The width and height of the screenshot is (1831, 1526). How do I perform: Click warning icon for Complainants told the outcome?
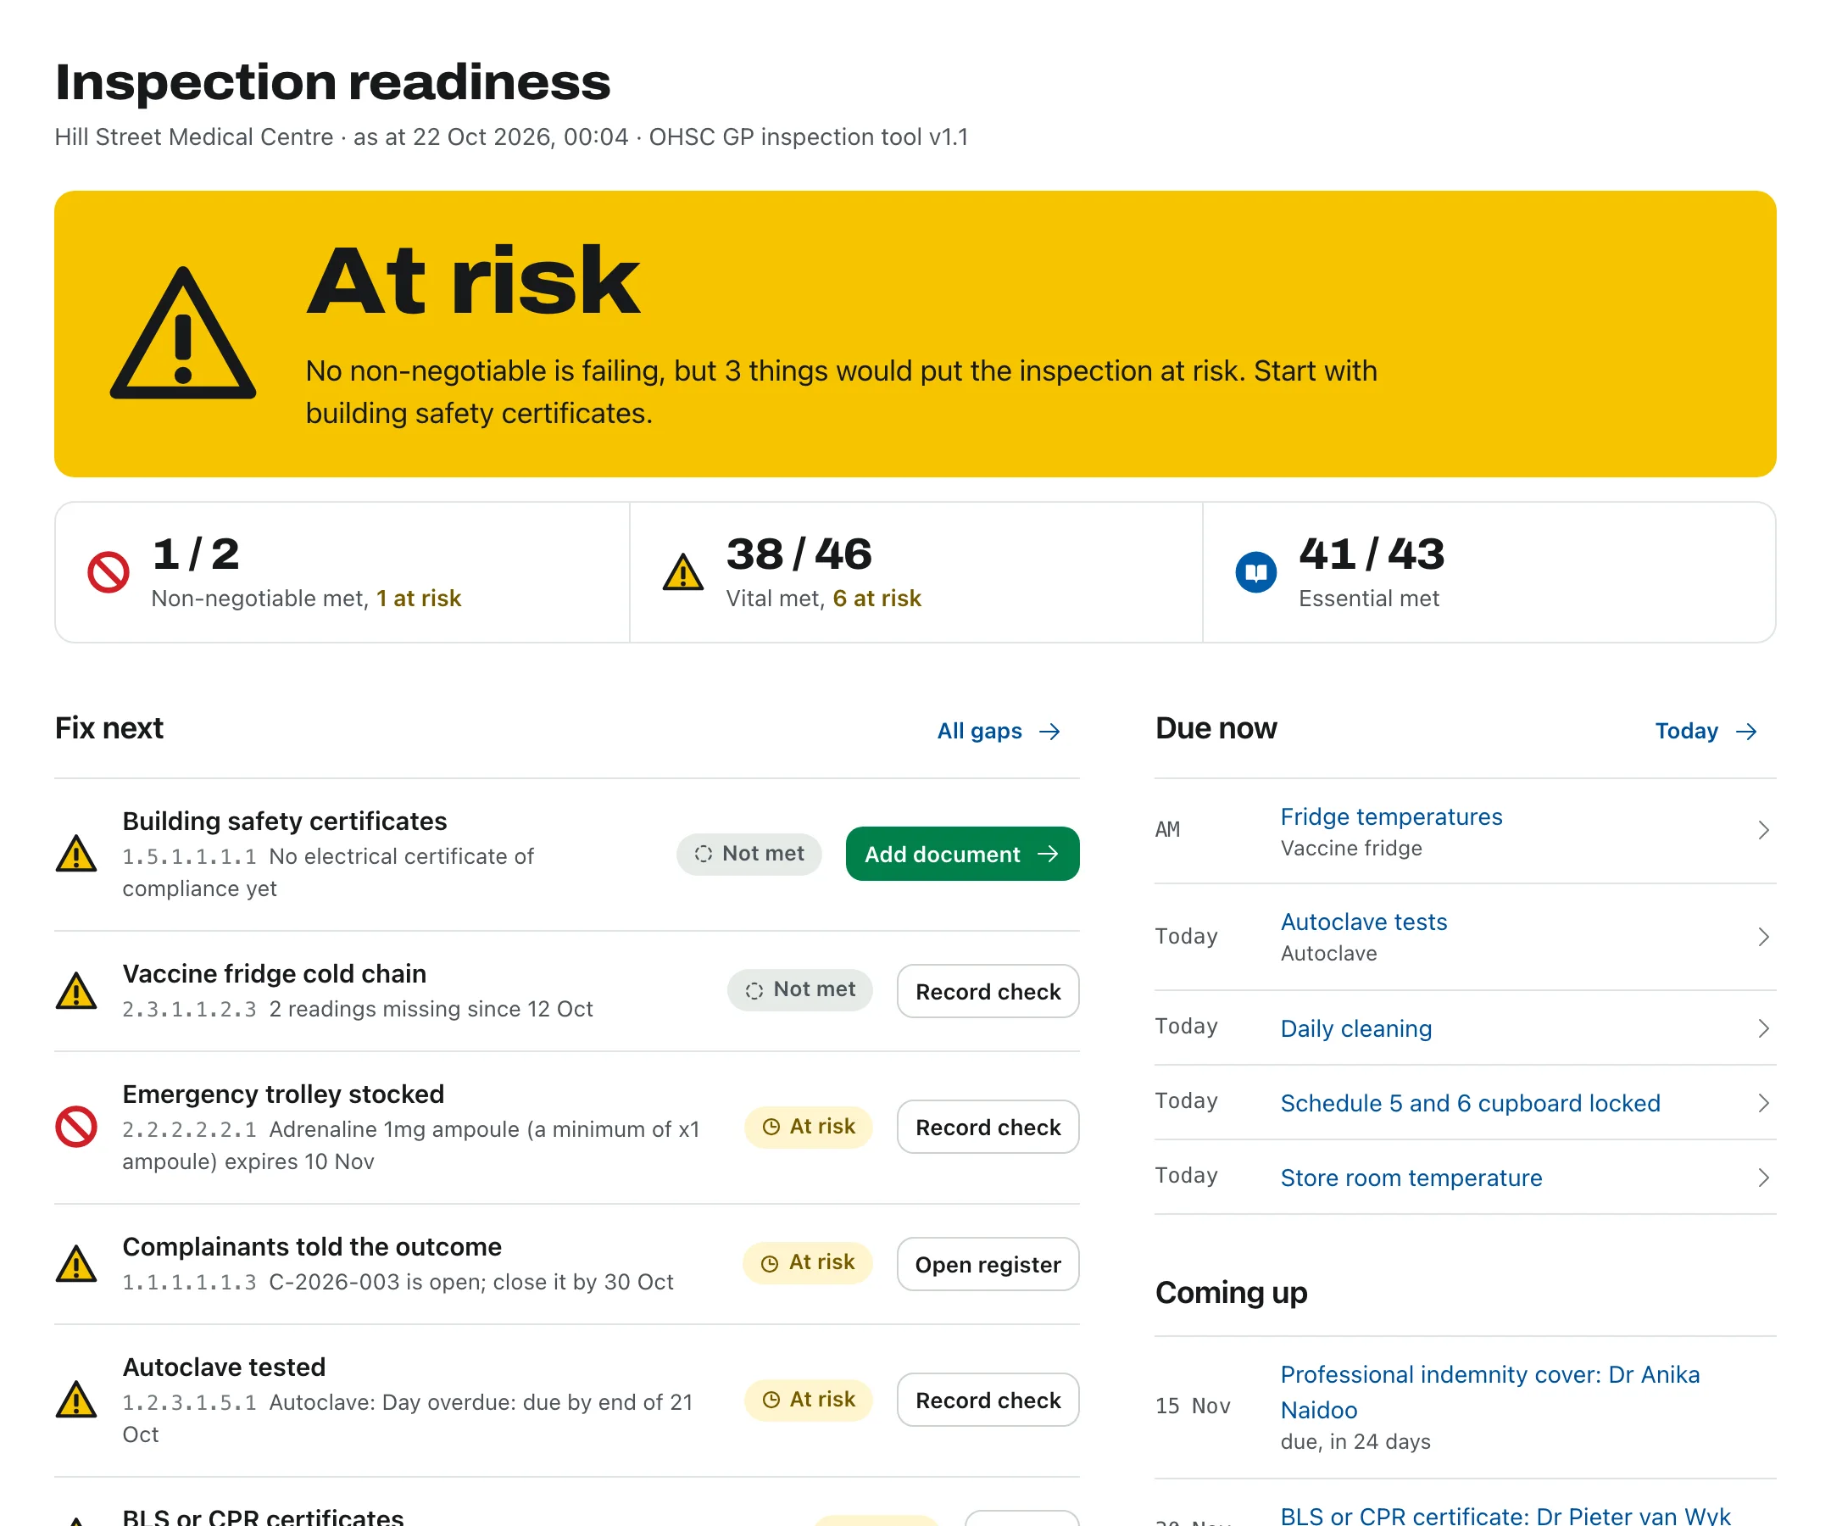pos(77,1263)
